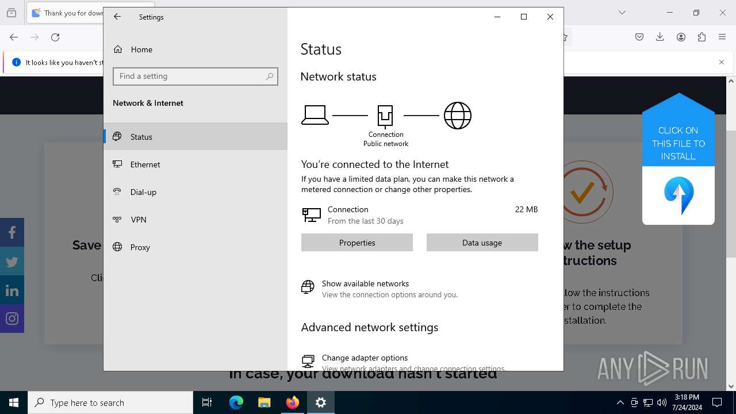This screenshot has height=414, width=736.
Task: Open Settings Home page
Action: coord(195,49)
